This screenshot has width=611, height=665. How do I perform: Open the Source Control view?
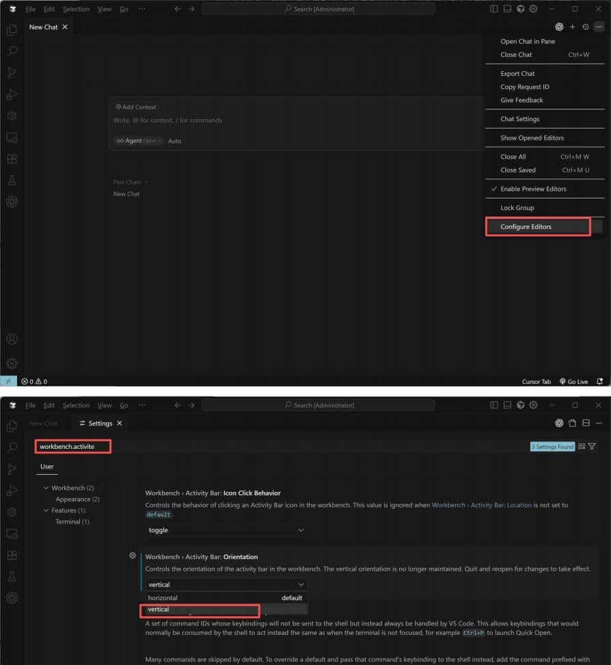click(10, 72)
